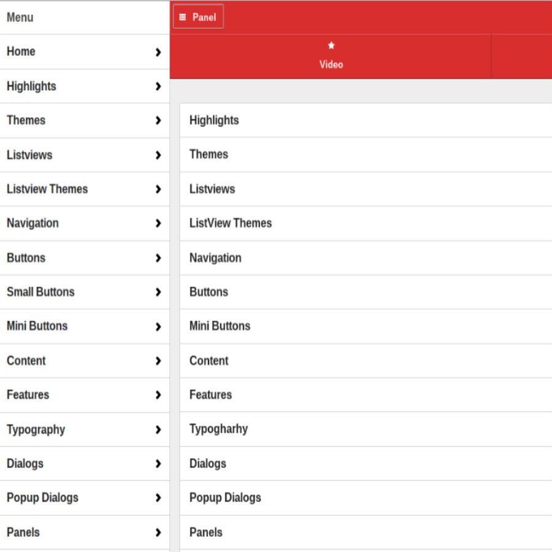Open the Video tab in the red navbar
Image resolution: width=552 pixels, height=552 pixels.
coord(331,56)
